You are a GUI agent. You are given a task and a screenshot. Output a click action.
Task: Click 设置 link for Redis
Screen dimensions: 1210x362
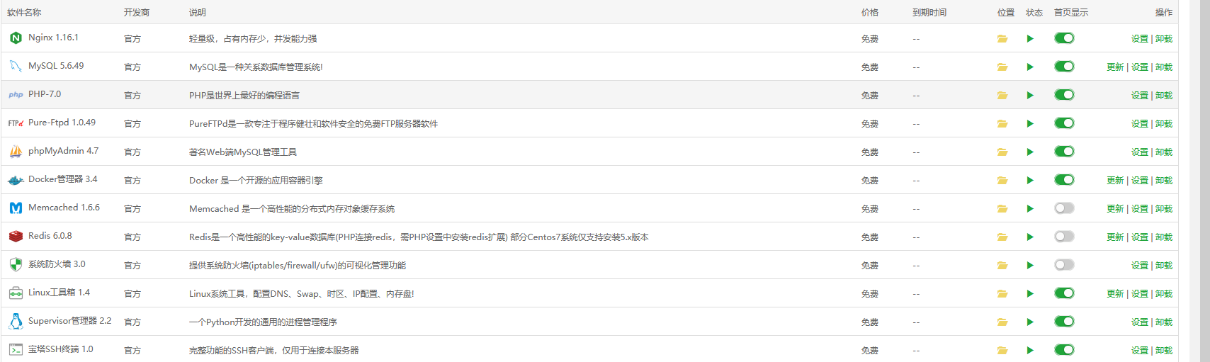tap(1140, 237)
